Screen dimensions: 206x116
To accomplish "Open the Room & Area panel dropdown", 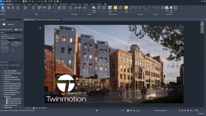I will (113, 14).
